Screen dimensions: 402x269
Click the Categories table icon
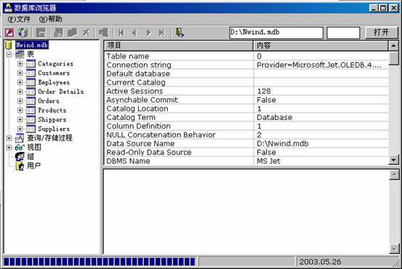[x=31, y=63]
